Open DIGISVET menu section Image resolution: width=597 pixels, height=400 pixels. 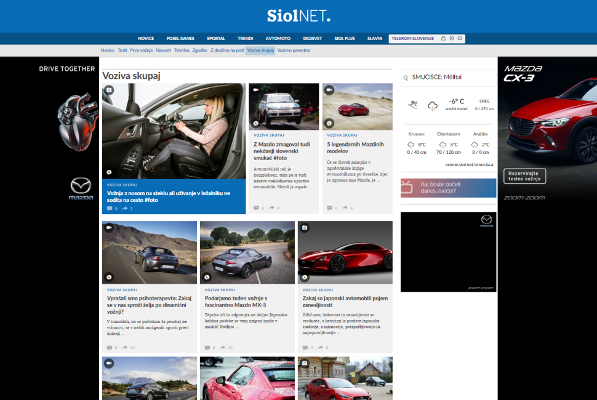click(x=312, y=38)
